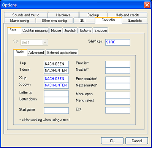Image resolution: width=152 pixels, height=148 pixels.
Task: Select the Other emu config tab
Action: pyautogui.click(x=54, y=21)
